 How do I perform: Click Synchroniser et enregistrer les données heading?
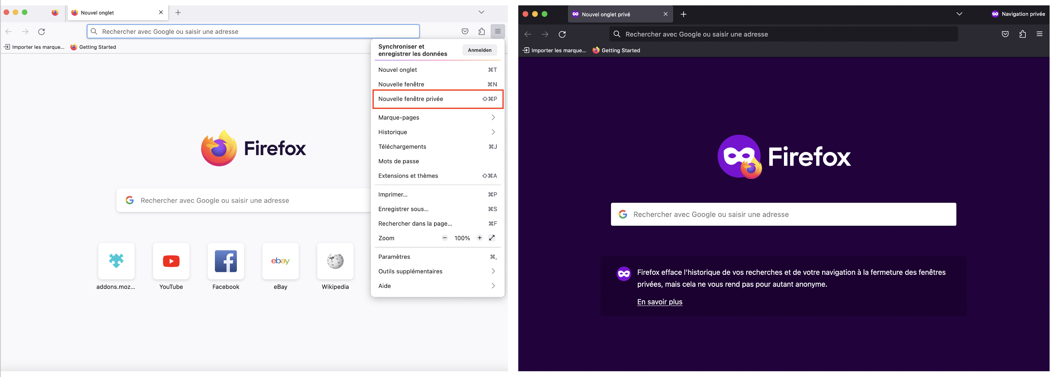tap(413, 50)
